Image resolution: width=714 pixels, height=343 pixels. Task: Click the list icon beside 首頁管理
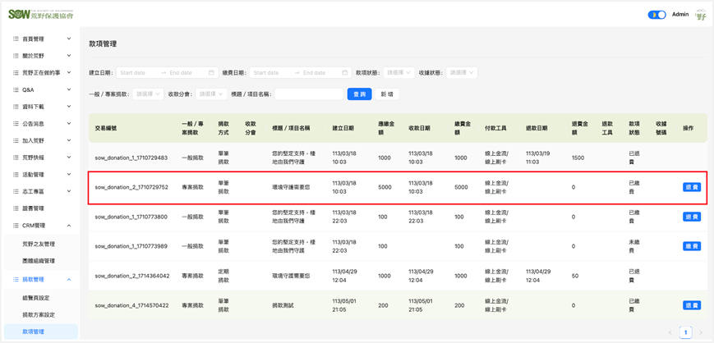point(16,39)
